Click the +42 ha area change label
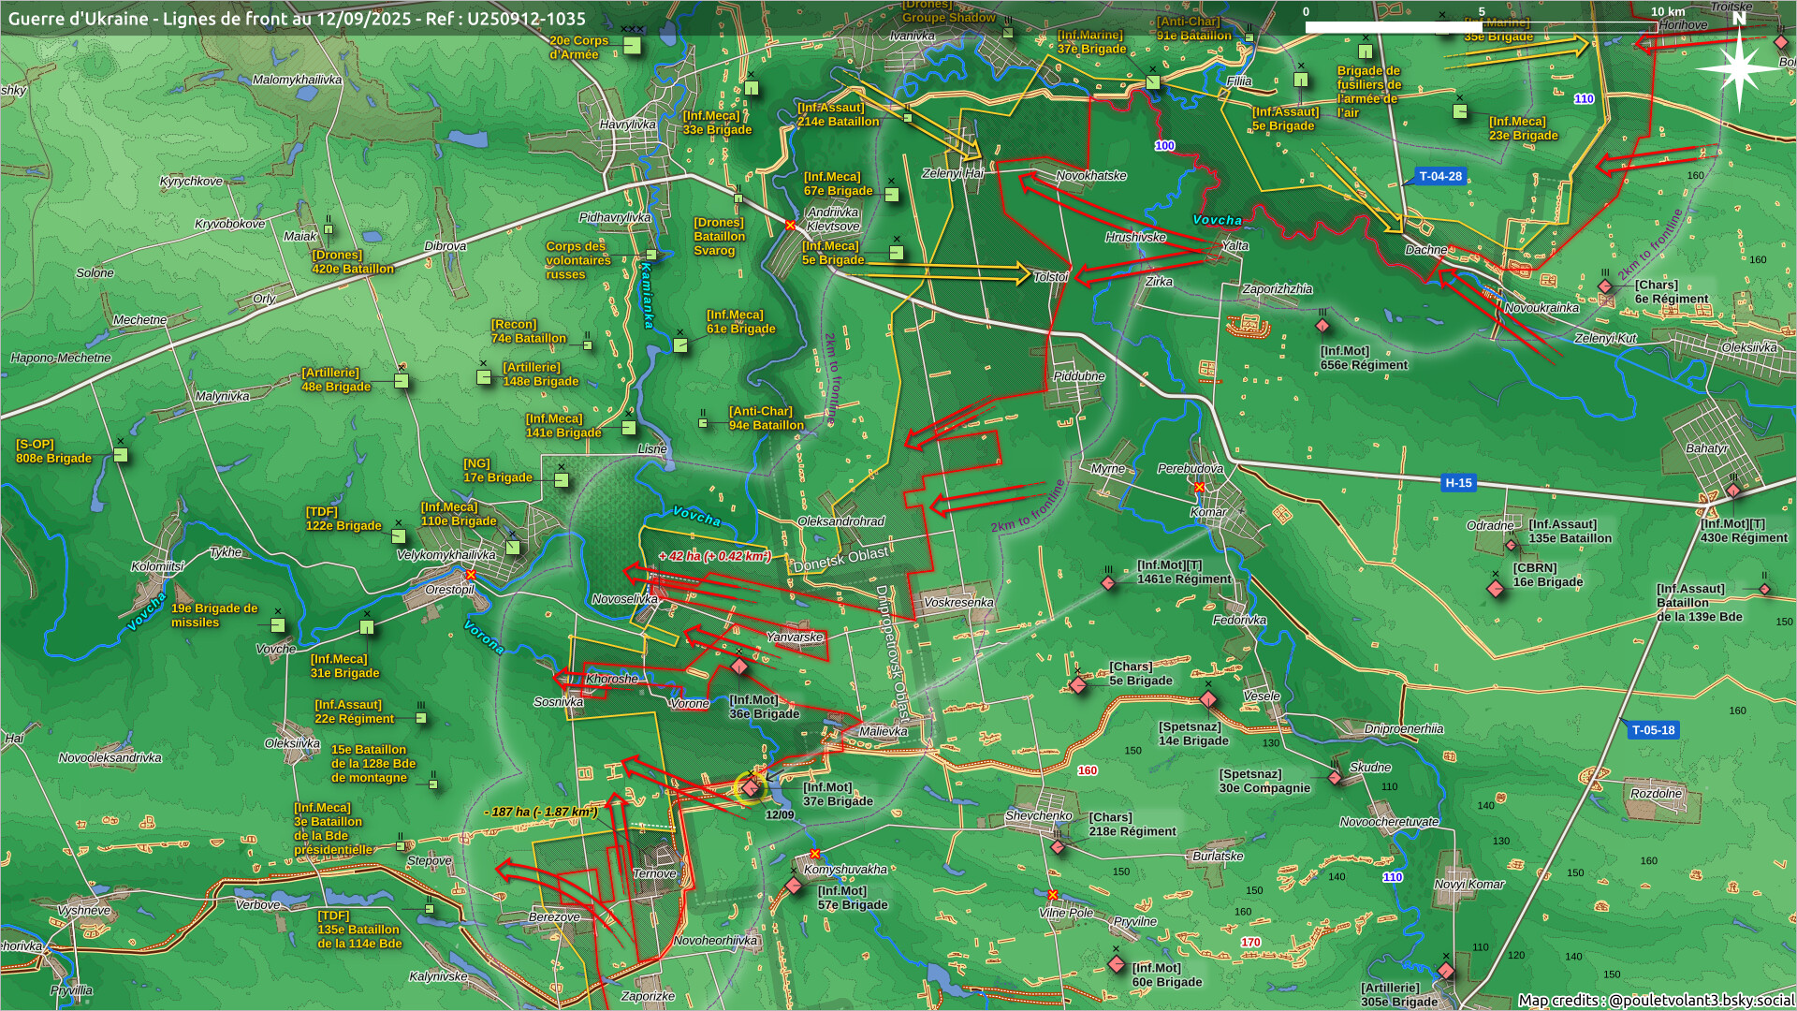The image size is (1797, 1011). click(714, 556)
